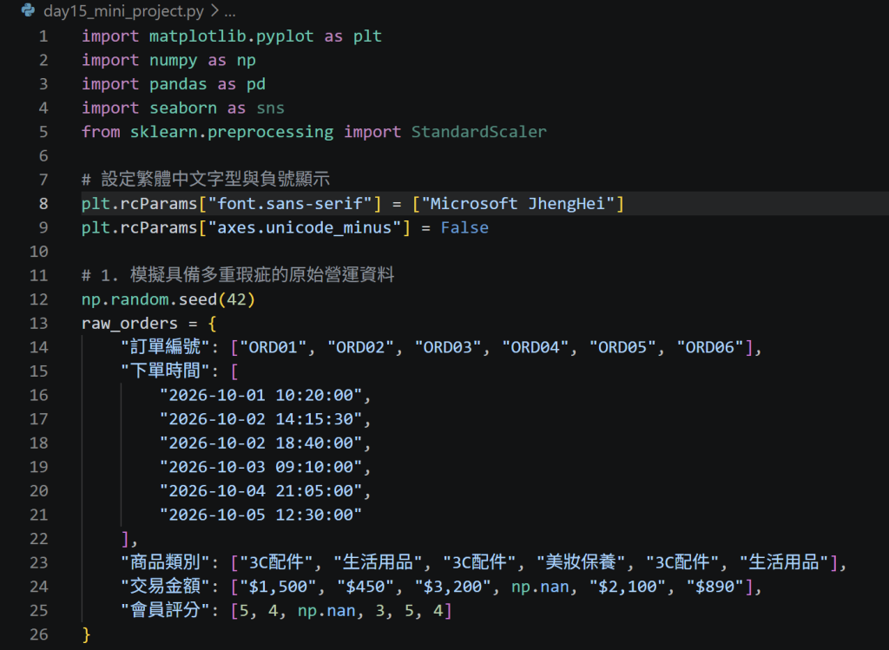This screenshot has height=650, width=889.
Task: Click the "2026-10-03 09:10:00" timestamp
Action: point(260,467)
